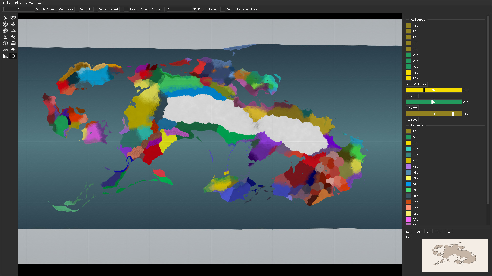Image resolution: width=492 pixels, height=276 pixels.
Task: Select the crossed pickaxes resources tool
Action: [13, 37]
